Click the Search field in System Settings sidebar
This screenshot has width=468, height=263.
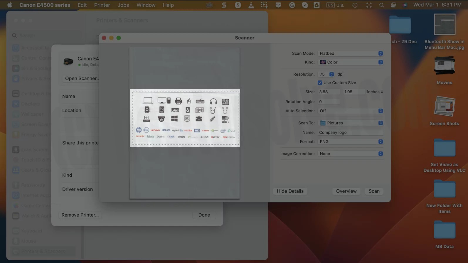46,36
